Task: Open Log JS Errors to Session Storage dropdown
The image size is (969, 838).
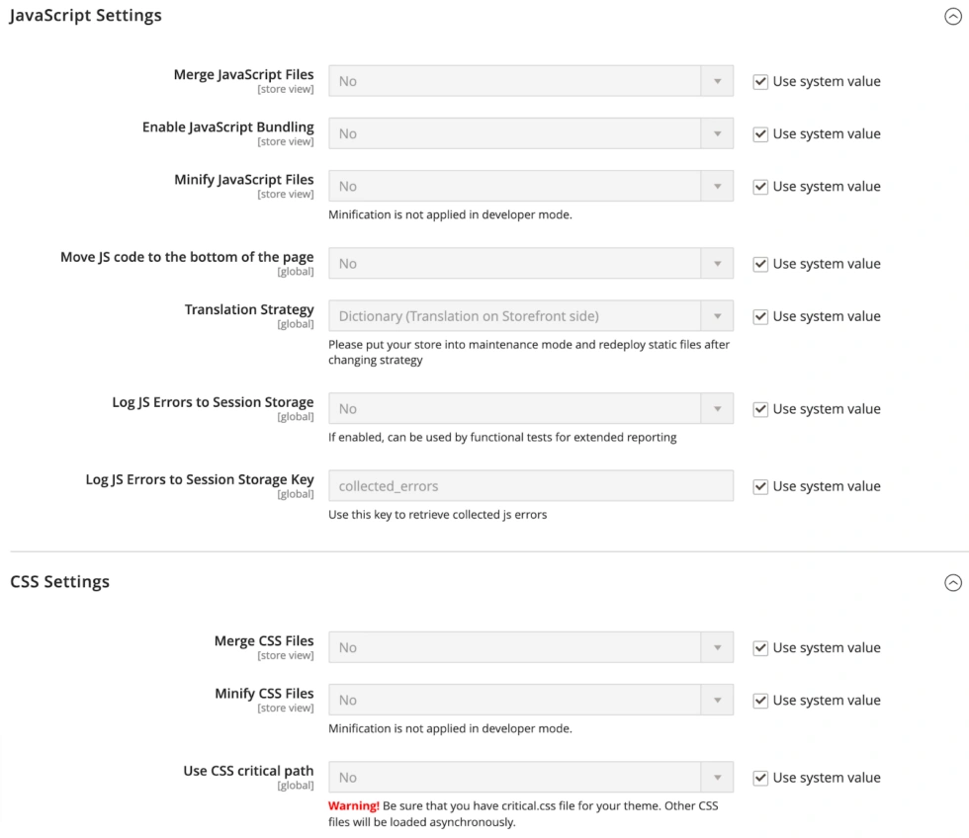Action: 531,409
